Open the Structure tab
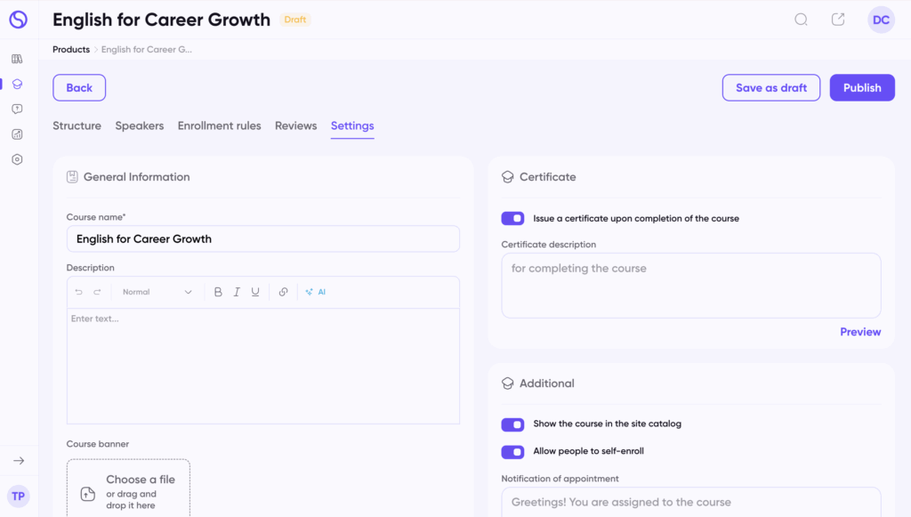 77,126
